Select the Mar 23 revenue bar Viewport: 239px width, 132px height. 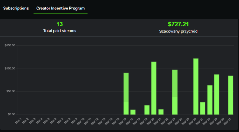(x=175, y=92)
